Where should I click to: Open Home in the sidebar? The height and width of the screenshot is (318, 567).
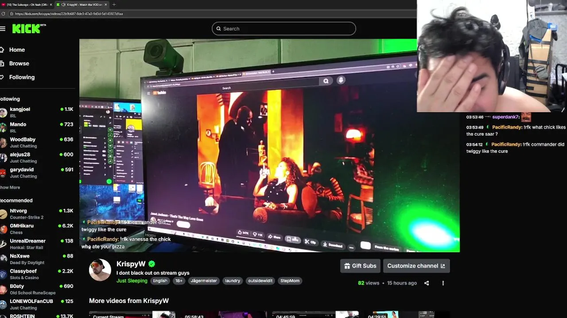click(x=17, y=50)
